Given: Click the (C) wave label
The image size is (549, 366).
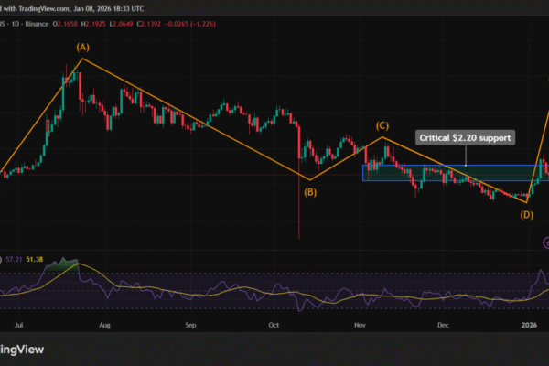Looking at the screenshot, I should coord(384,124).
